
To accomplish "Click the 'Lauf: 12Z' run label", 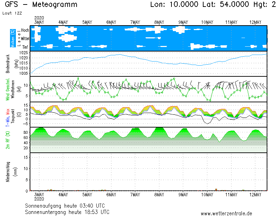I will [12, 13].
